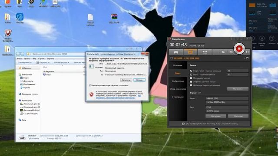Select Bandicam's HDMI device recording mode icon

click(x=205, y=52)
